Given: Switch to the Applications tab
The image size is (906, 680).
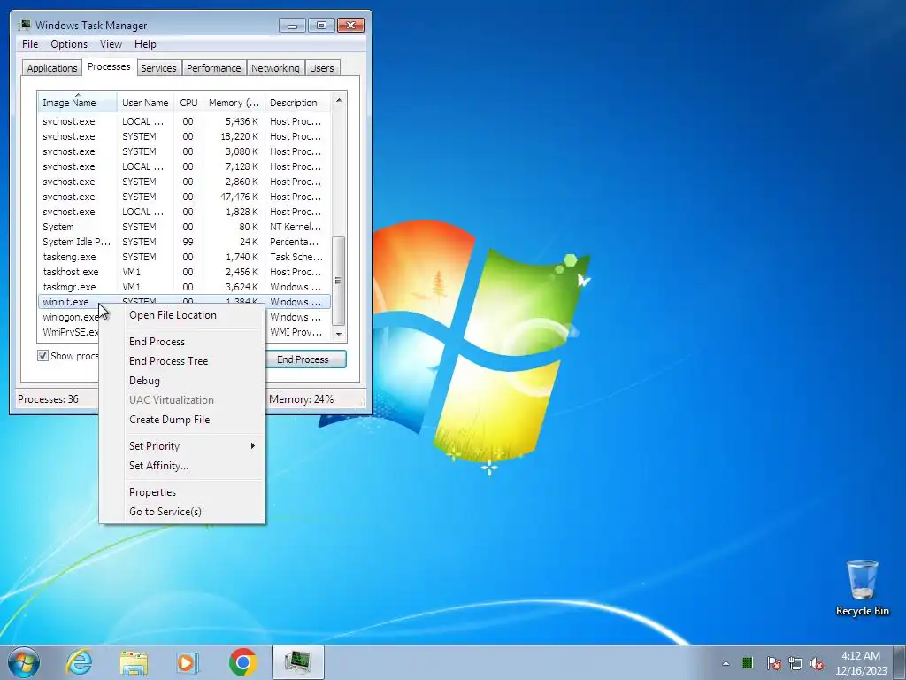Looking at the screenshot, I should pyautogui.click(x=52, y=68).
